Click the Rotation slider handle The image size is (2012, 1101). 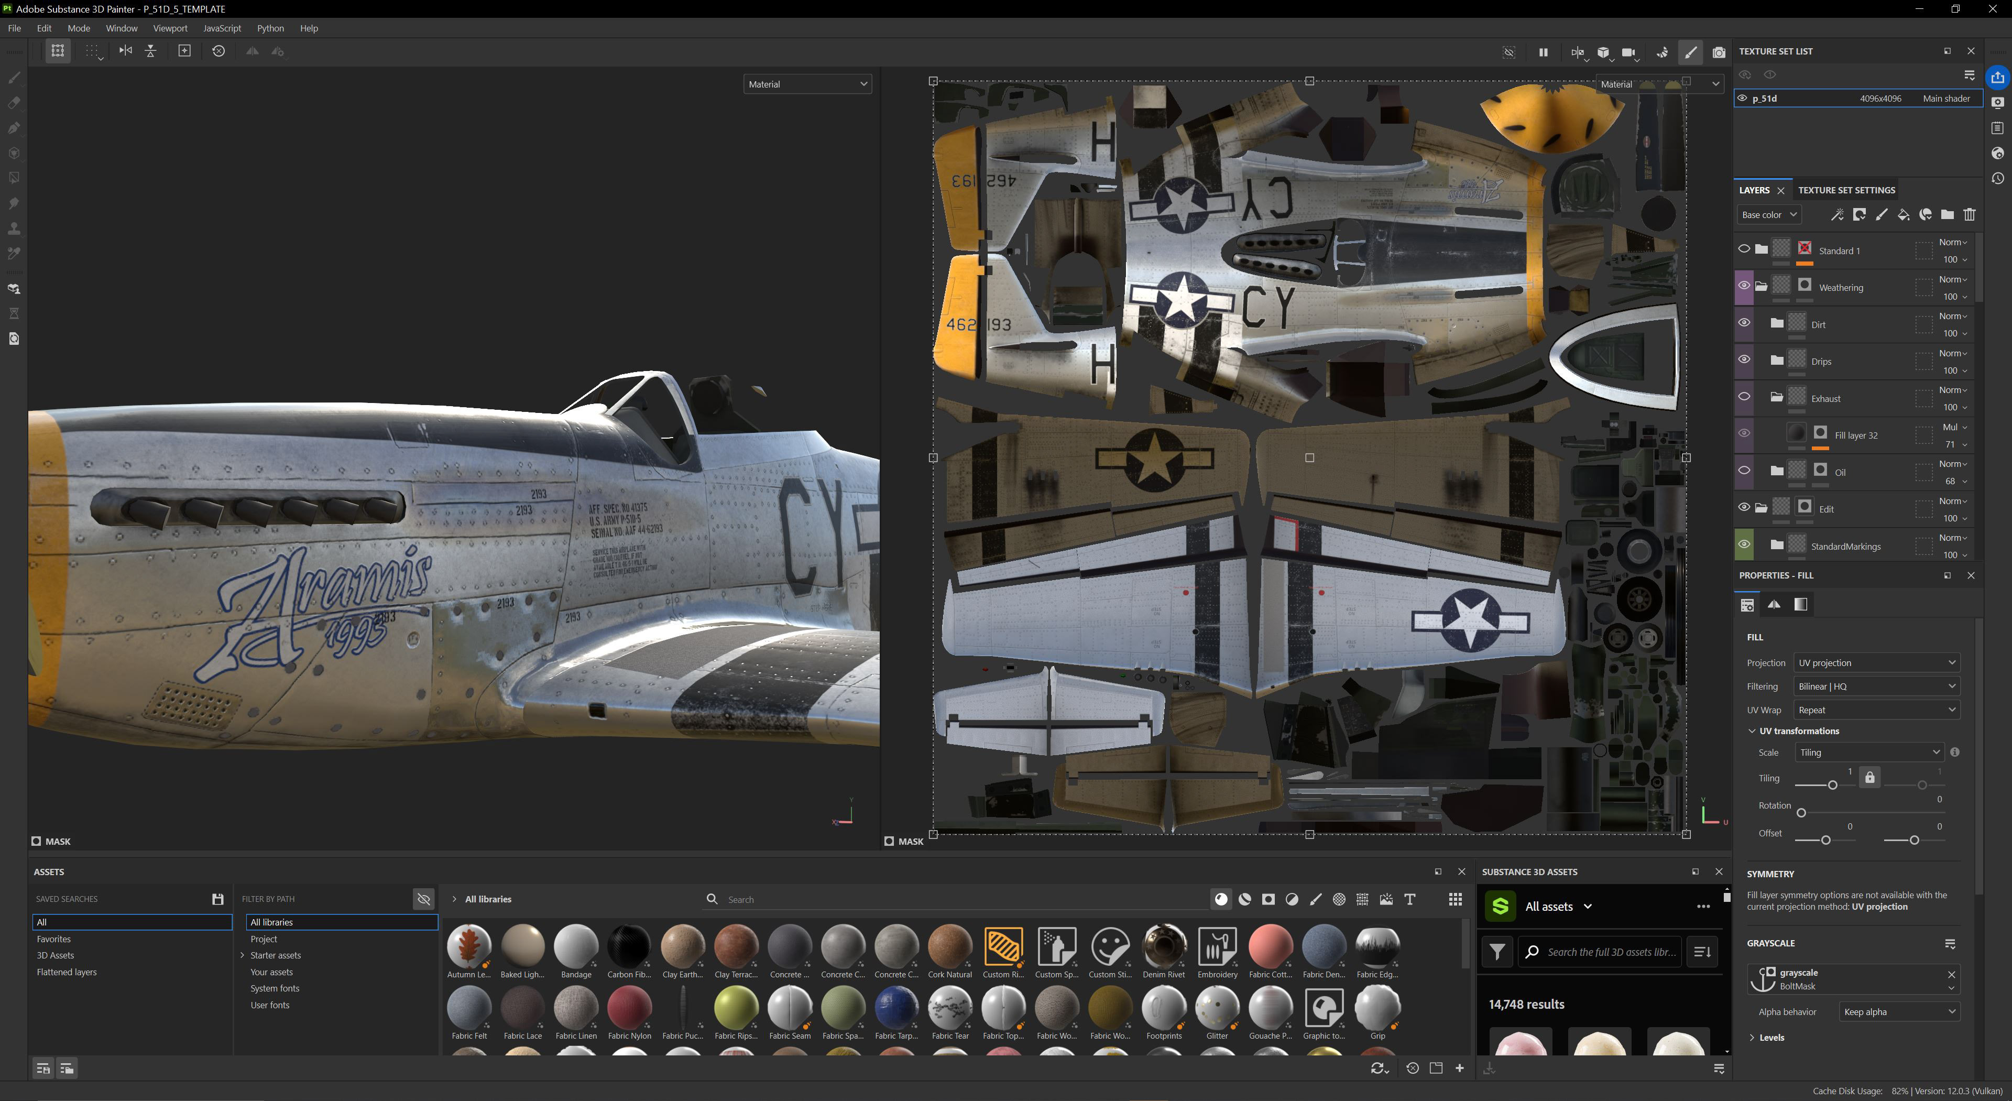1801,813
